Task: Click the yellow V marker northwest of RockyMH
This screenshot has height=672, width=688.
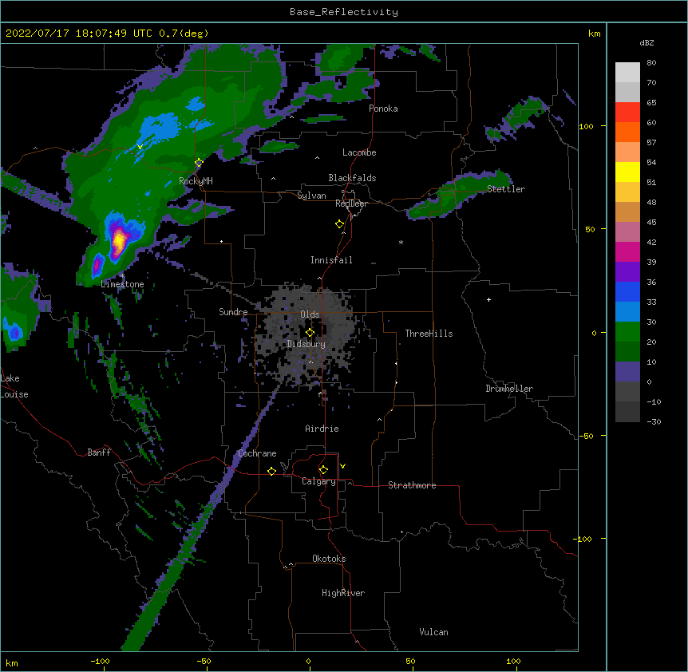Action: pyautogui.click(x=140, y=147)
